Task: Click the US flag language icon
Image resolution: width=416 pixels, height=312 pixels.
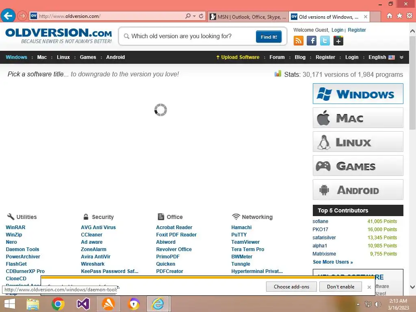Action: pos(392,57)
